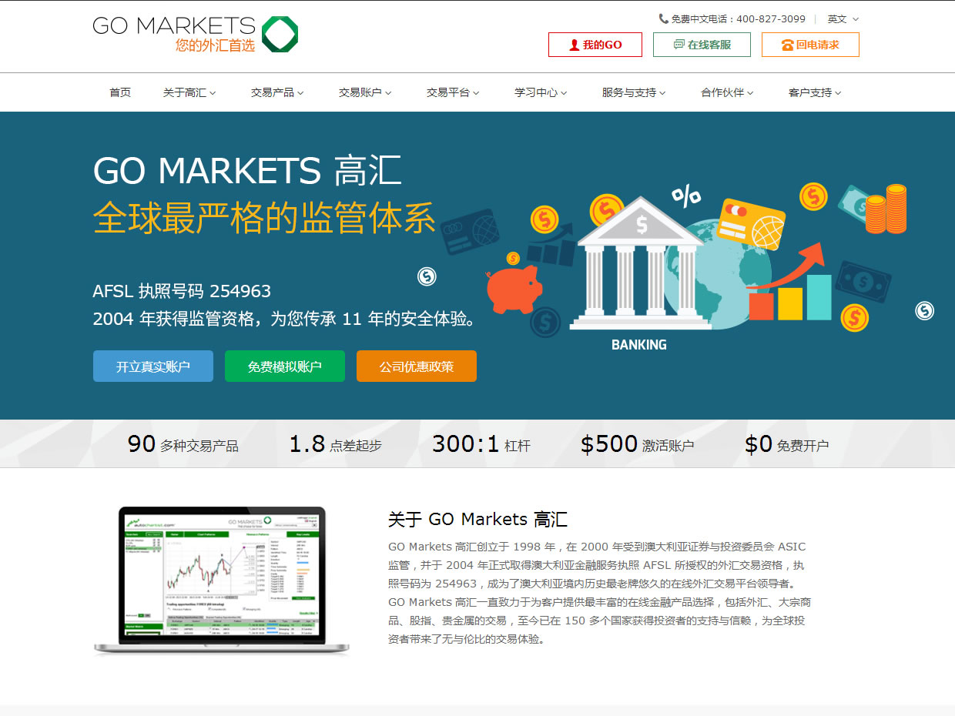Click the telephone icon in 回电请求
955x716 pixels.
[x=787, y=45]
